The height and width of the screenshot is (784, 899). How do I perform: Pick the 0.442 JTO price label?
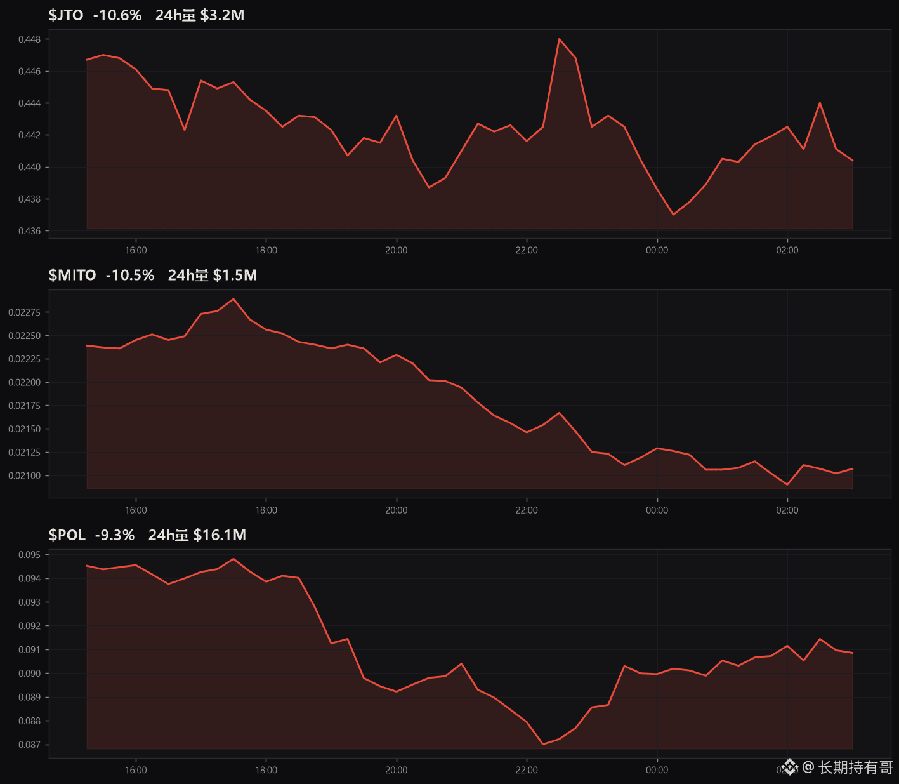pos(29,135)
